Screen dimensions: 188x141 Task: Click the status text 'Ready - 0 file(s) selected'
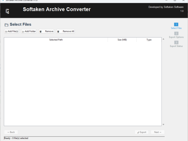pos(16,138)
